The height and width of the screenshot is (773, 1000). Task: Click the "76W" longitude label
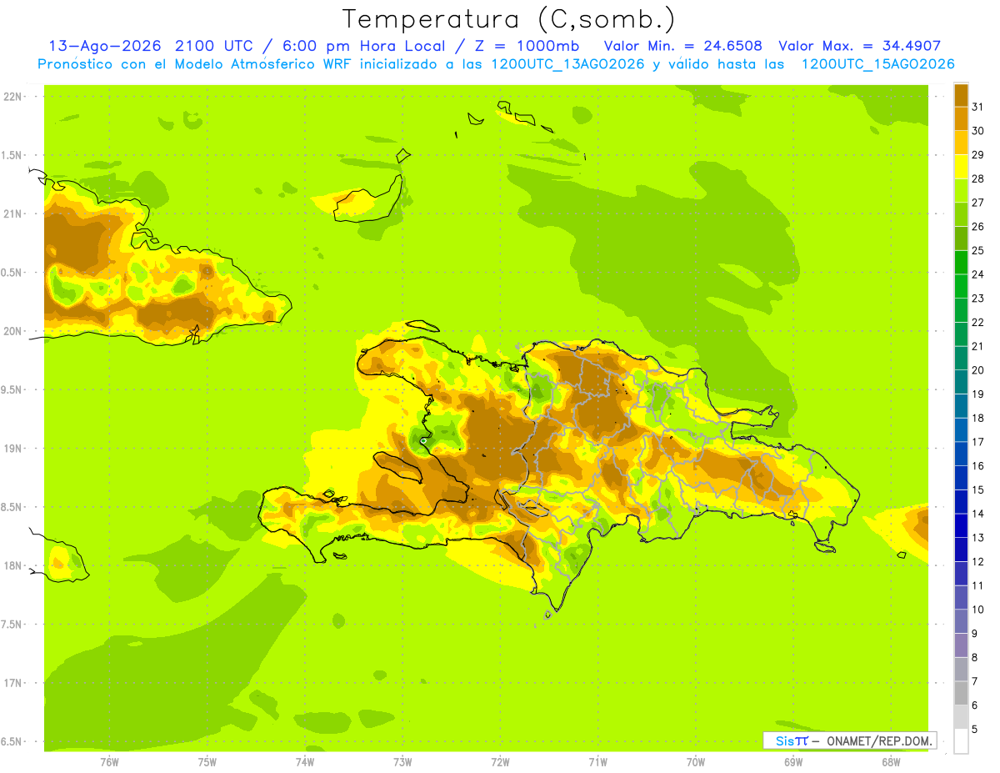point(109,761)
